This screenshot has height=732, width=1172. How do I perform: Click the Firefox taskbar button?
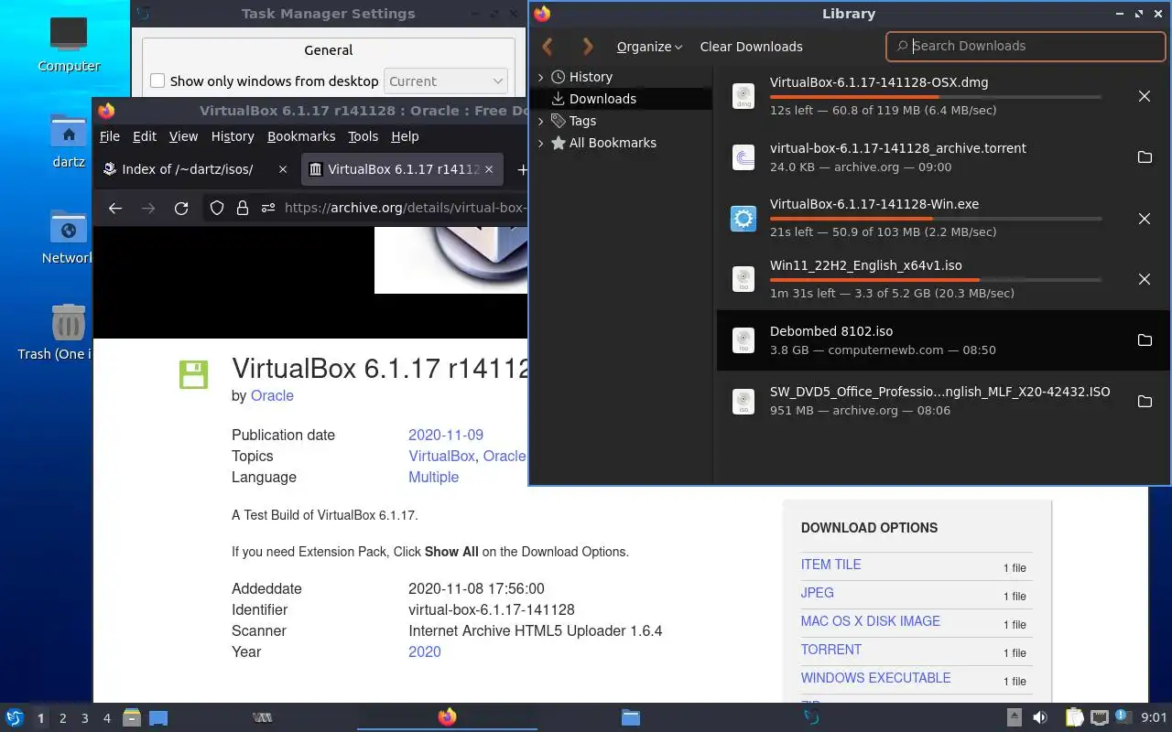[x=447, y=717]
